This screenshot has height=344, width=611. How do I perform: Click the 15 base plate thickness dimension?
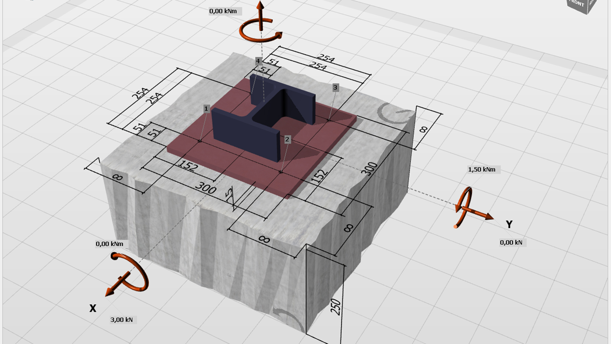pos(229,194)
